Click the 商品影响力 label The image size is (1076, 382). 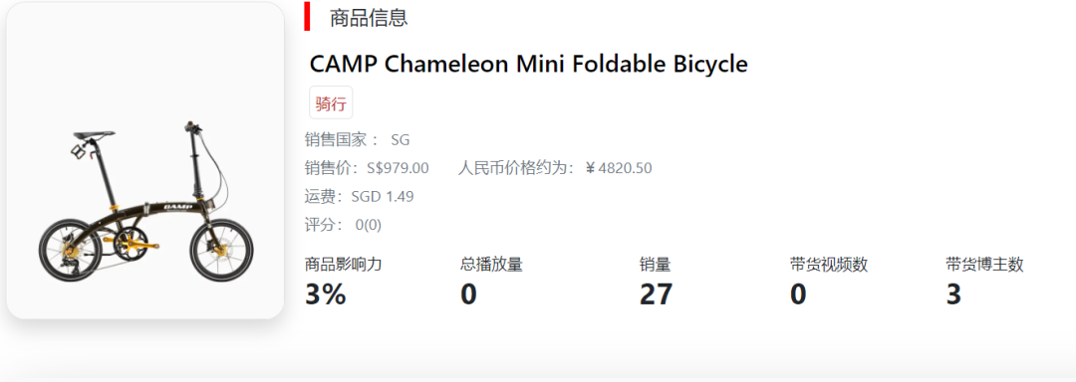pyautogui.click(x=343, y=265)
